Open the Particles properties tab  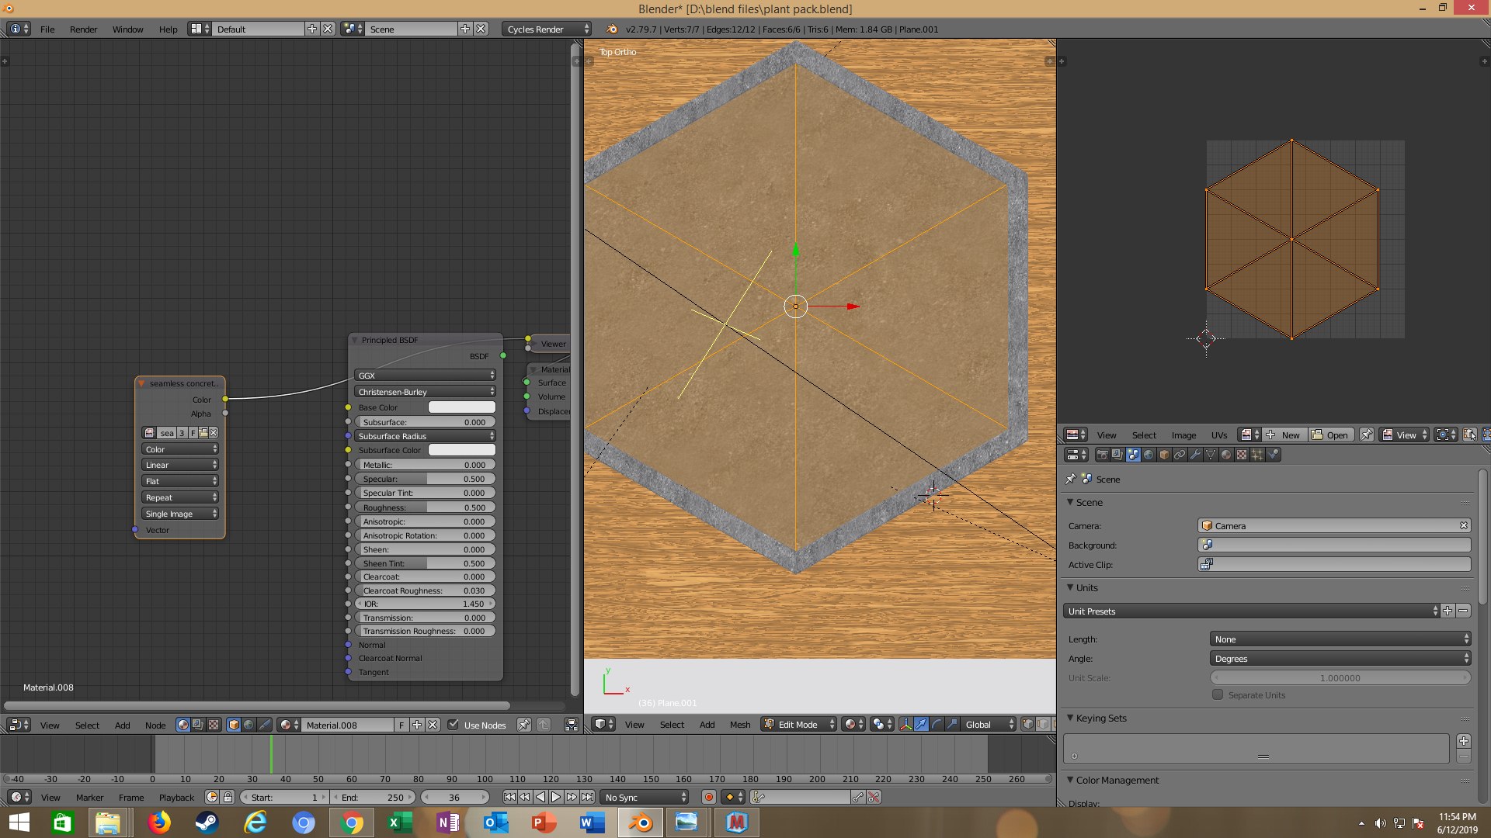(x=1257, y=455)
